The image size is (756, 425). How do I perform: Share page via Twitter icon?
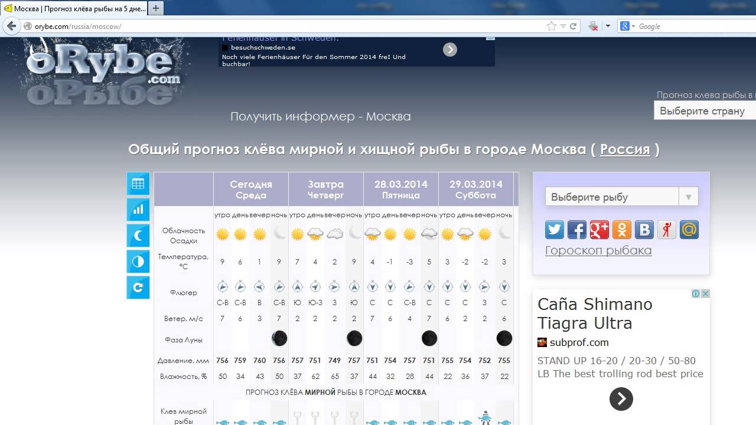tap(555, 229)
